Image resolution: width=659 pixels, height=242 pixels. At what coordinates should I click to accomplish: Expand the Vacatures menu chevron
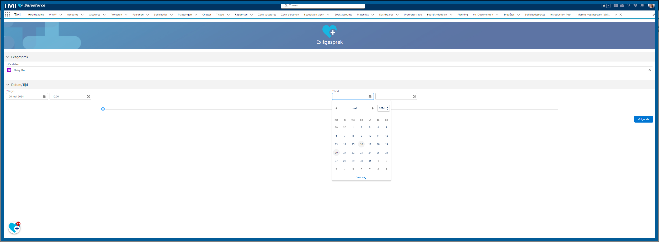104,15
